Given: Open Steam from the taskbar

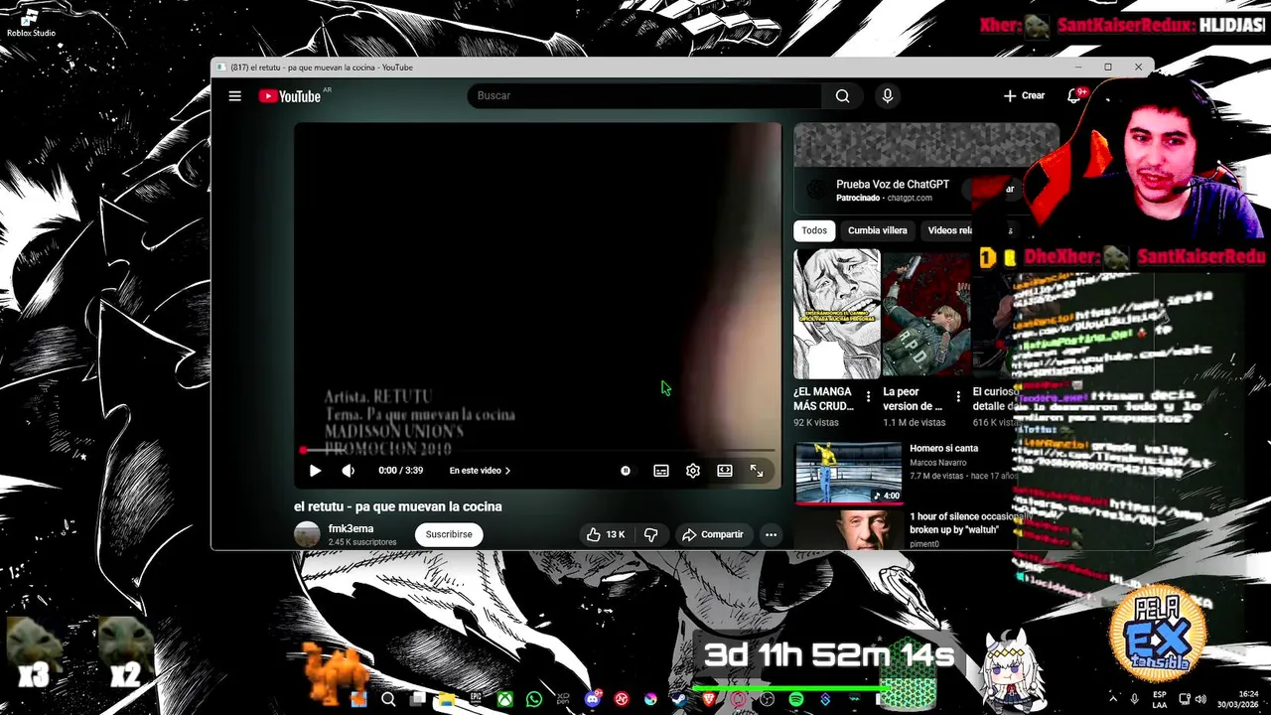Looking at the screenshot, I should tap(678, 699).
